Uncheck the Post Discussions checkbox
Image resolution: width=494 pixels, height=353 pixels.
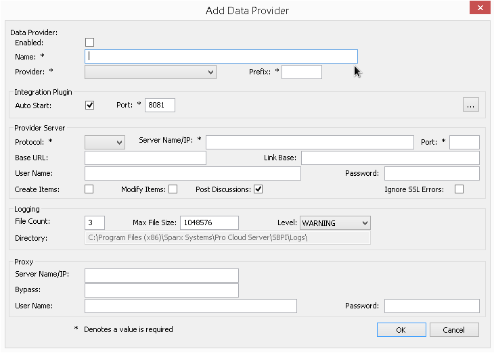coord(258,189)
